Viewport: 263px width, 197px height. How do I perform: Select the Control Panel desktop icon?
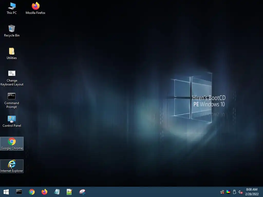pos(12,121)
